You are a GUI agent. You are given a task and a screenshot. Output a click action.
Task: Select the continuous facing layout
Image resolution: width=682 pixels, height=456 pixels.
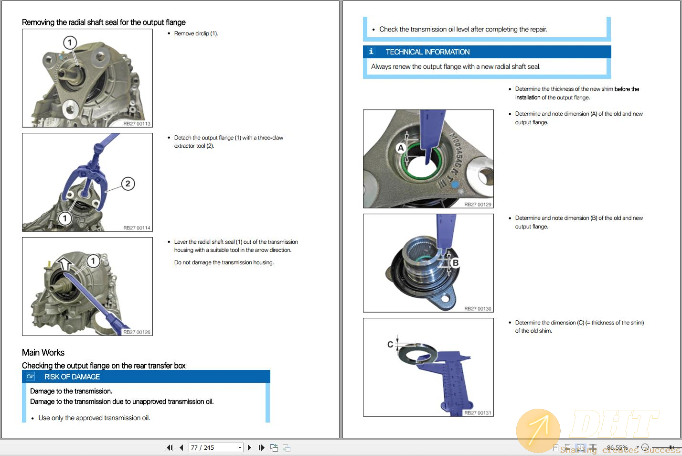pos(593,448)
